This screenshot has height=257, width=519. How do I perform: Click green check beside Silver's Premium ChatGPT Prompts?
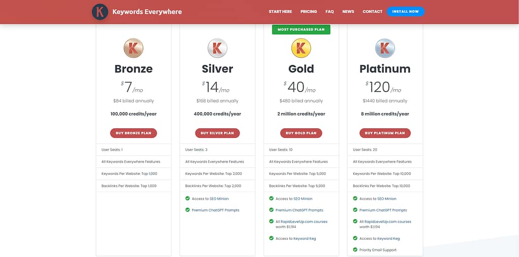coord(188,210)
